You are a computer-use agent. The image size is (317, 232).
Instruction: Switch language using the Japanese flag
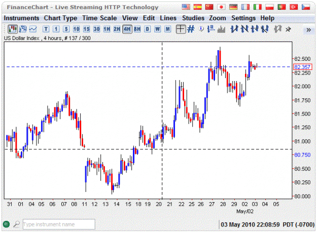221,7
